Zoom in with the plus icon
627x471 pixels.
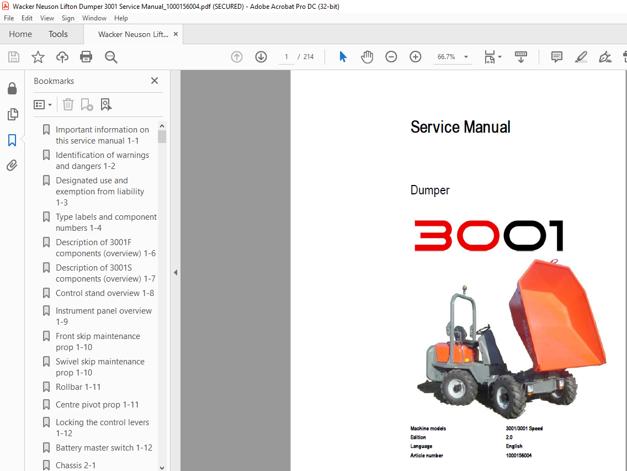coord(416,57)
